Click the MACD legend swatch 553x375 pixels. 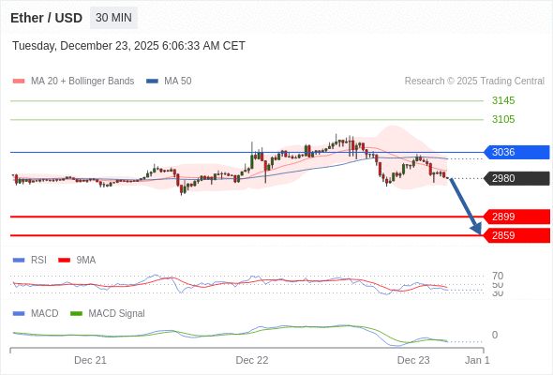click(x=19, y=313)
